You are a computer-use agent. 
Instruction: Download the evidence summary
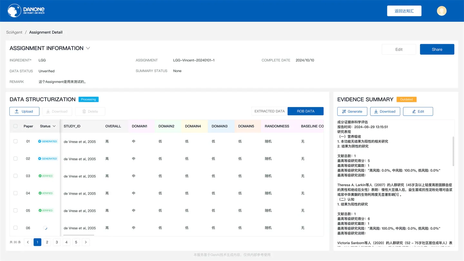point(385,111)
